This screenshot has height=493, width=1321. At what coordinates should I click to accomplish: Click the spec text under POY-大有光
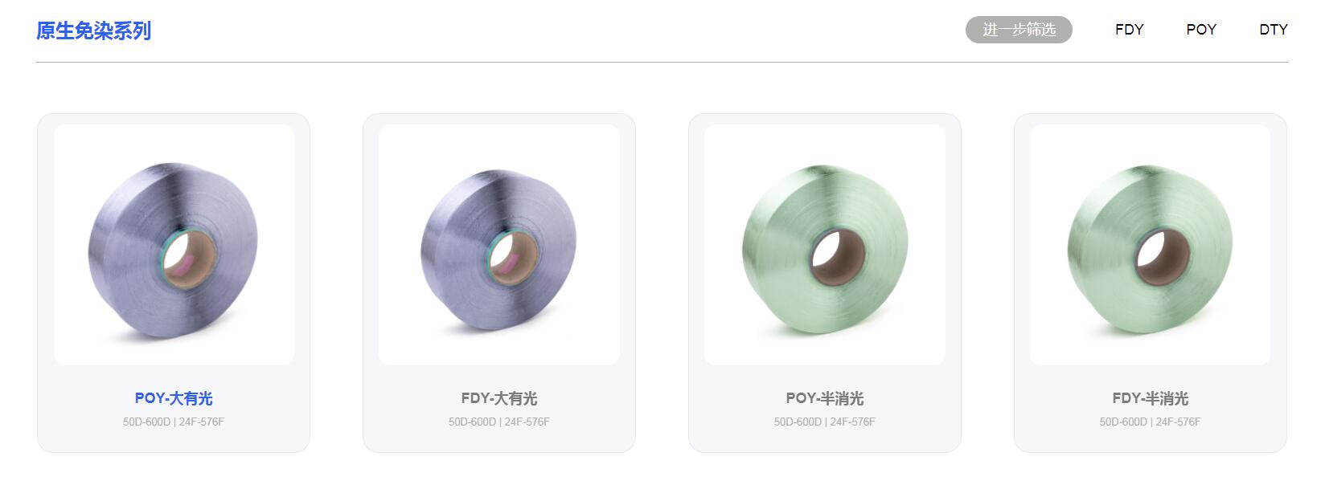pos(174,422)
